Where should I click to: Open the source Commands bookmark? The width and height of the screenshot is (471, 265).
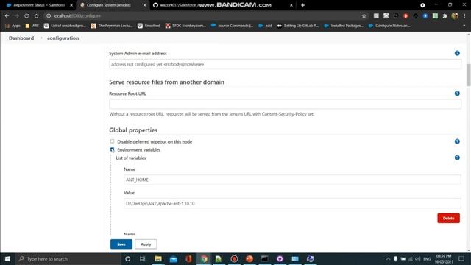coord(232,26)
